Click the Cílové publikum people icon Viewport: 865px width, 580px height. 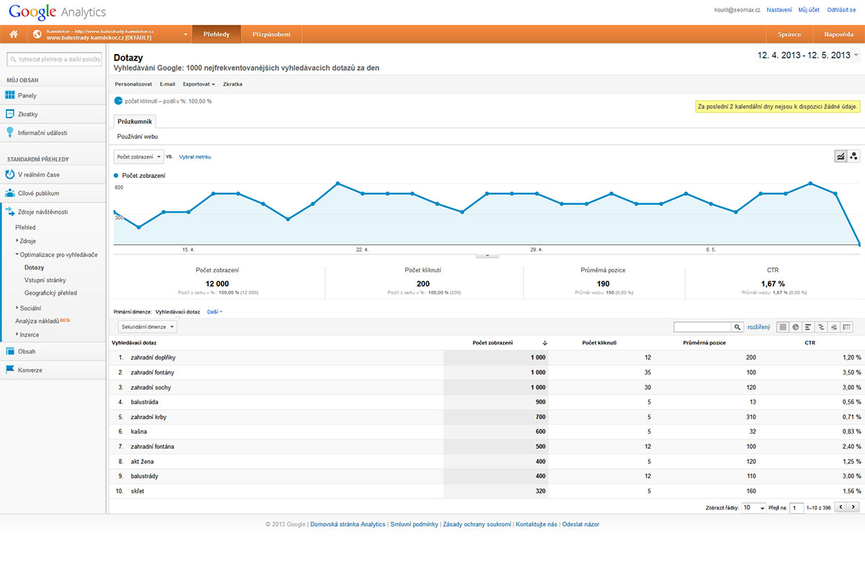coord(10,193)
